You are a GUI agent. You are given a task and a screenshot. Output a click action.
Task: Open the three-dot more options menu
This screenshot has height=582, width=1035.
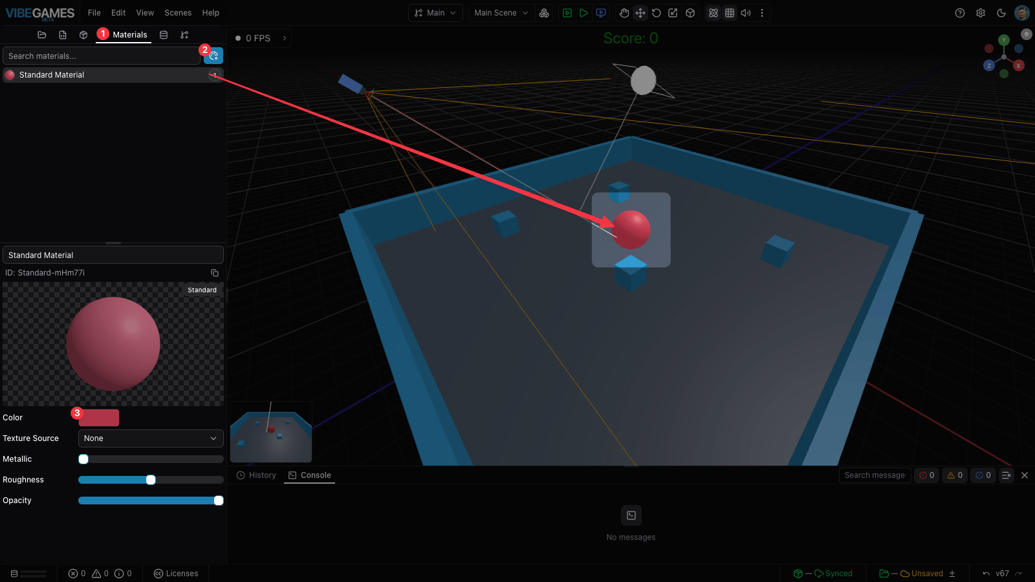pyautogui.click(x=762, y=13)
